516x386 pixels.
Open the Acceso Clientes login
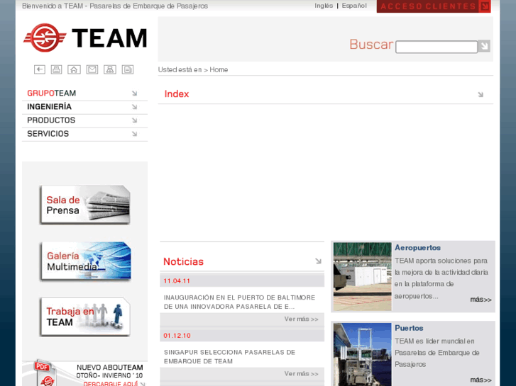click(x=434, y=6)
